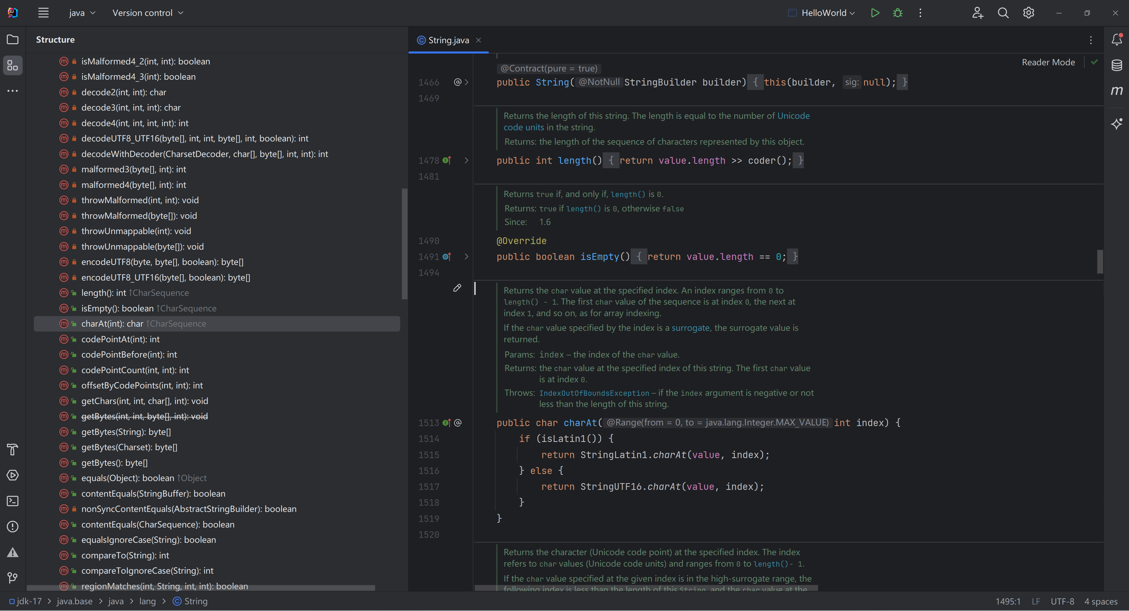Open the IndexOutOfBoundsException doc link
Viewport: 1129px width, 611px height.
click(594, 393)
